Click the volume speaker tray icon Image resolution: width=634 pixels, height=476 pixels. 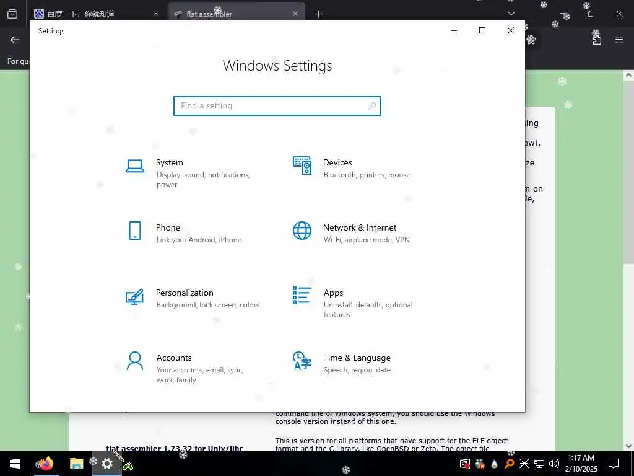pyautogui.click(x=554, y=464)
